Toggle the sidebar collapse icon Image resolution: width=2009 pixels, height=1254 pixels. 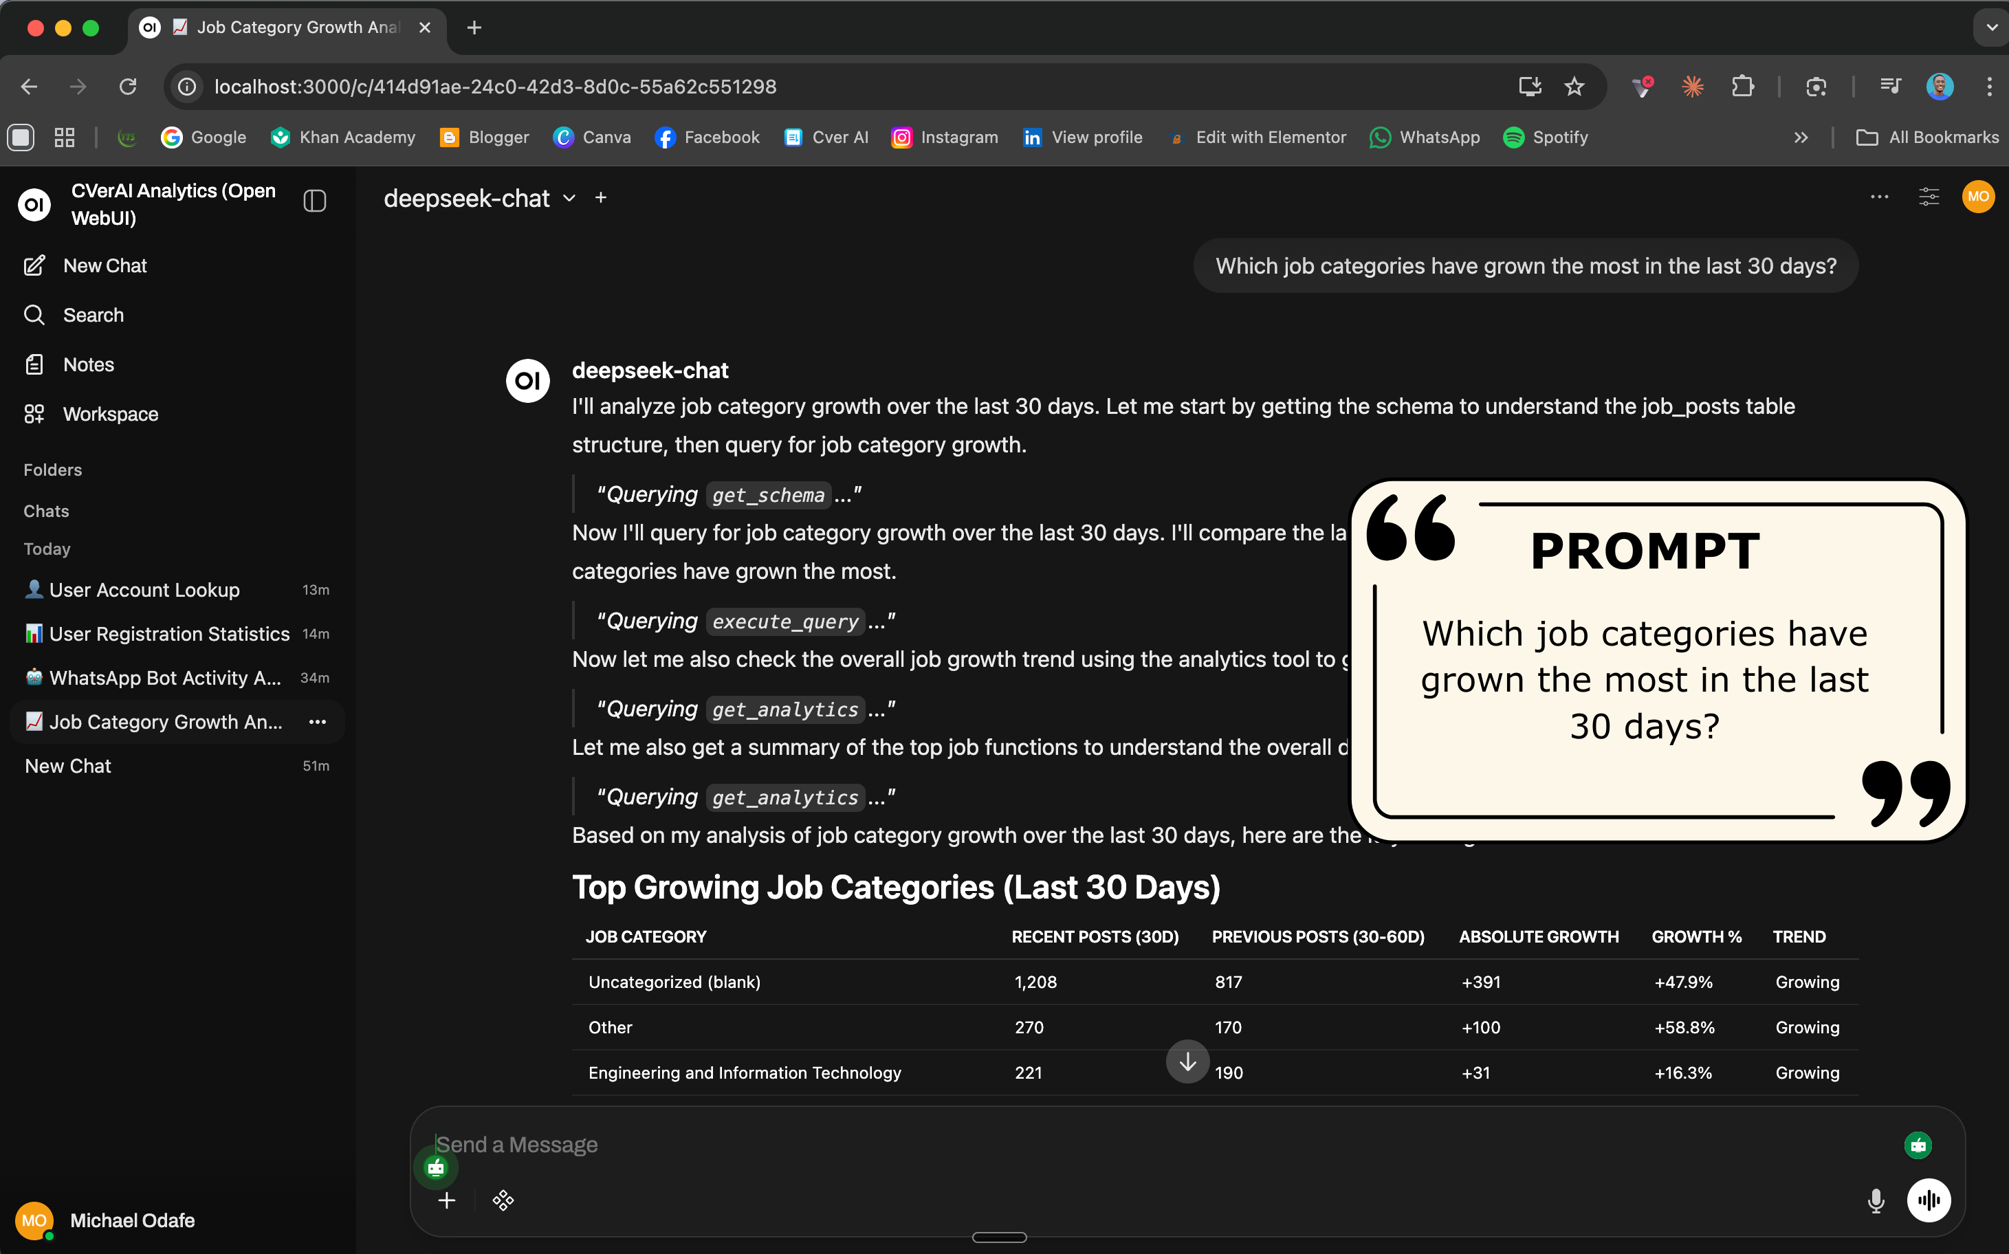(314, 201)
